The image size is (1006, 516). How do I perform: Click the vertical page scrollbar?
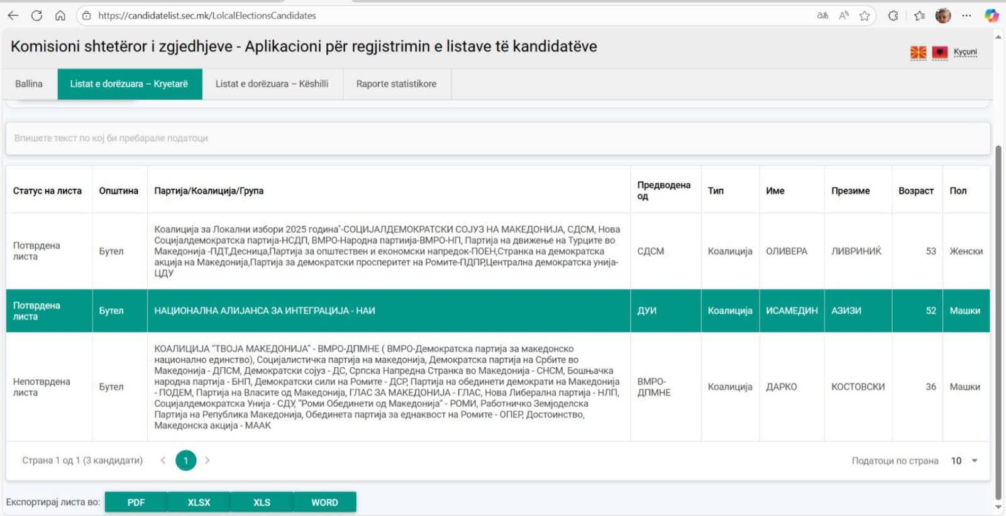(998, 323)
